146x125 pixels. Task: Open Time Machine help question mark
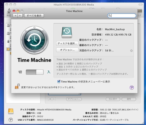pos(132,87)
